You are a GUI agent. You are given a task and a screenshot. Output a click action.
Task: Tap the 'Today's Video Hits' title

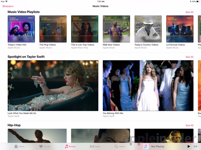tap(17, 45)
